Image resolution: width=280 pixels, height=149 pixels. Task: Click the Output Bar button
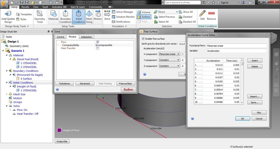(62, 141)
